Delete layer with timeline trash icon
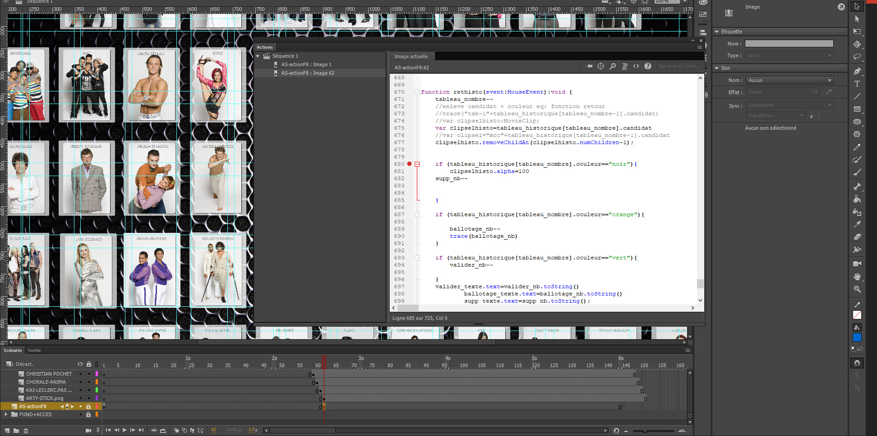 pos(26,431)
